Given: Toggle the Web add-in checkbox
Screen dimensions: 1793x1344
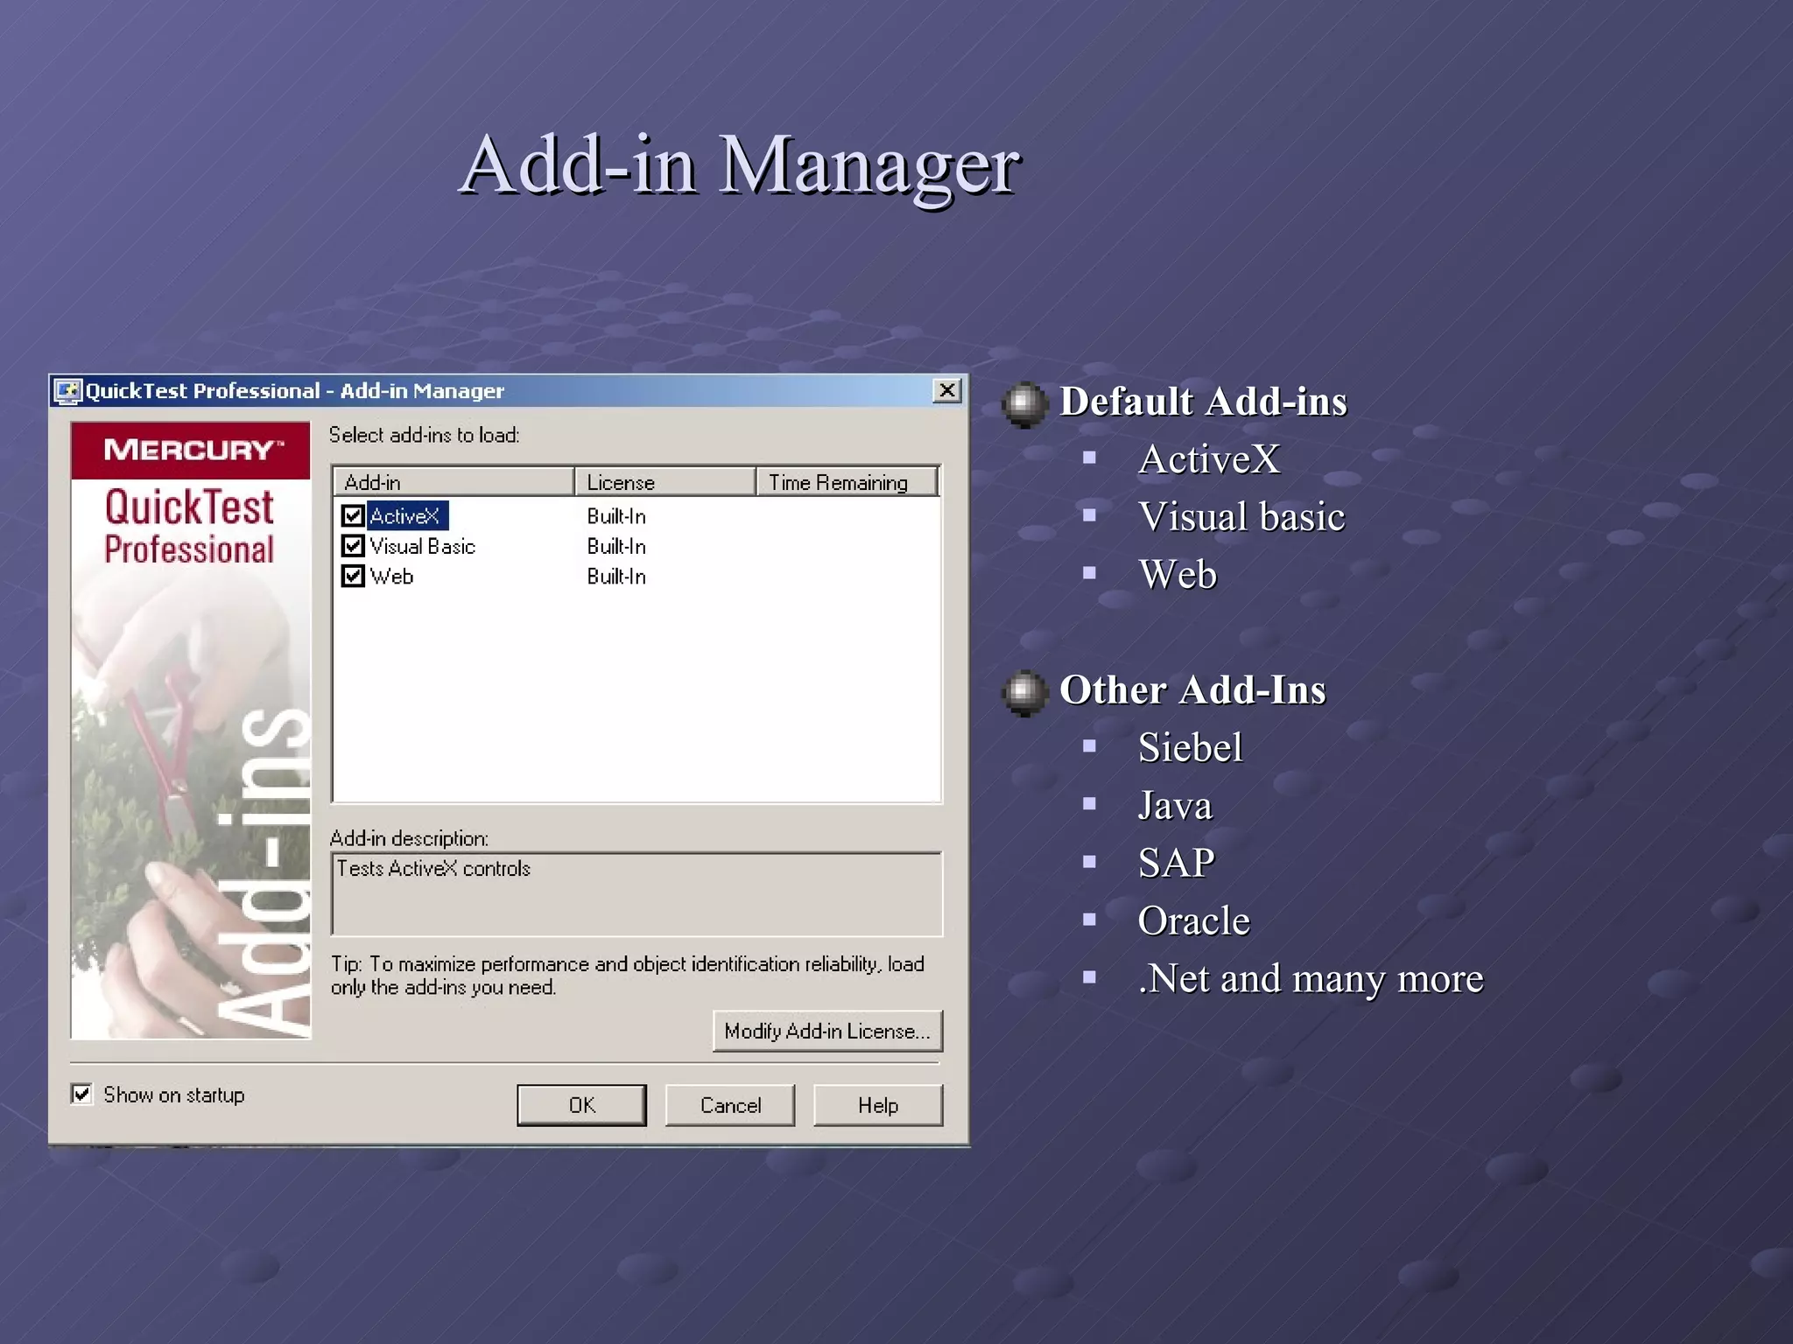Looking at the screenshot, I should (x=353, y=576).
